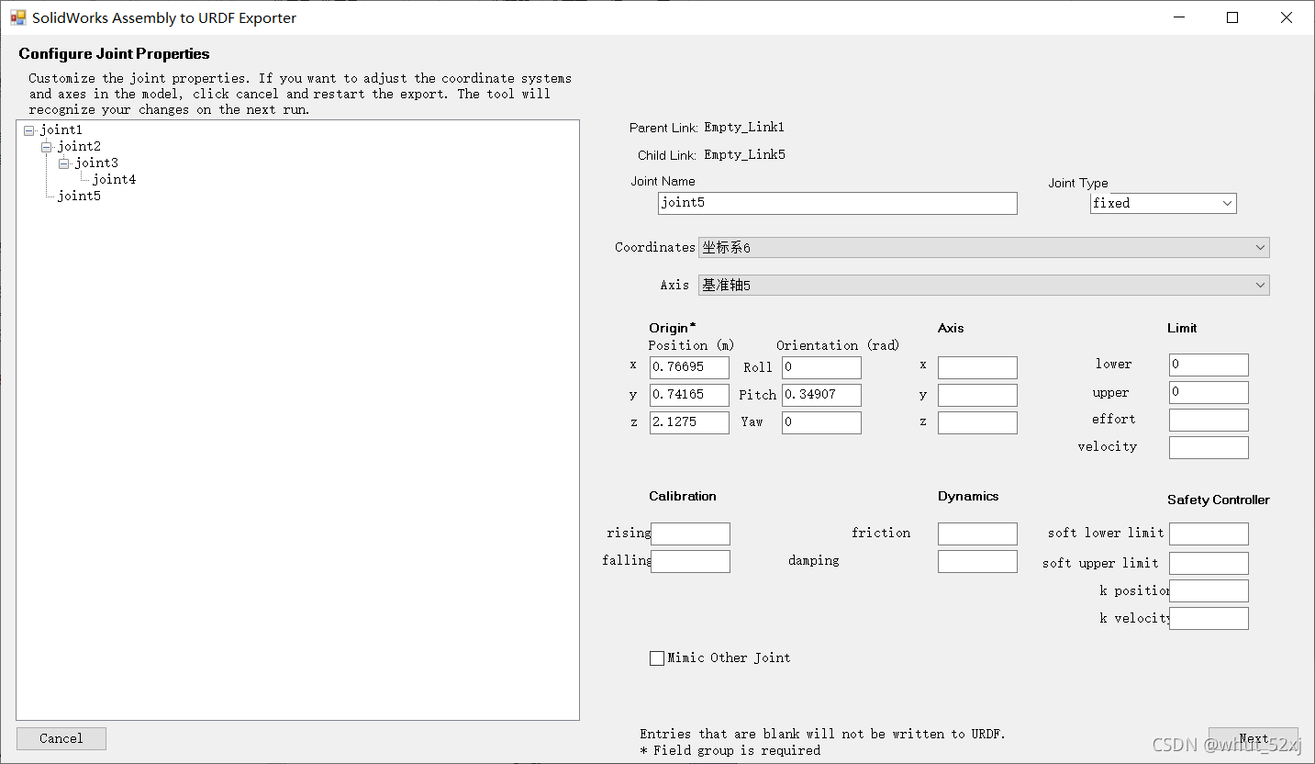
Task: Click the Dynamics damping field
Action: pyautogui.click(x=977, y=561)
